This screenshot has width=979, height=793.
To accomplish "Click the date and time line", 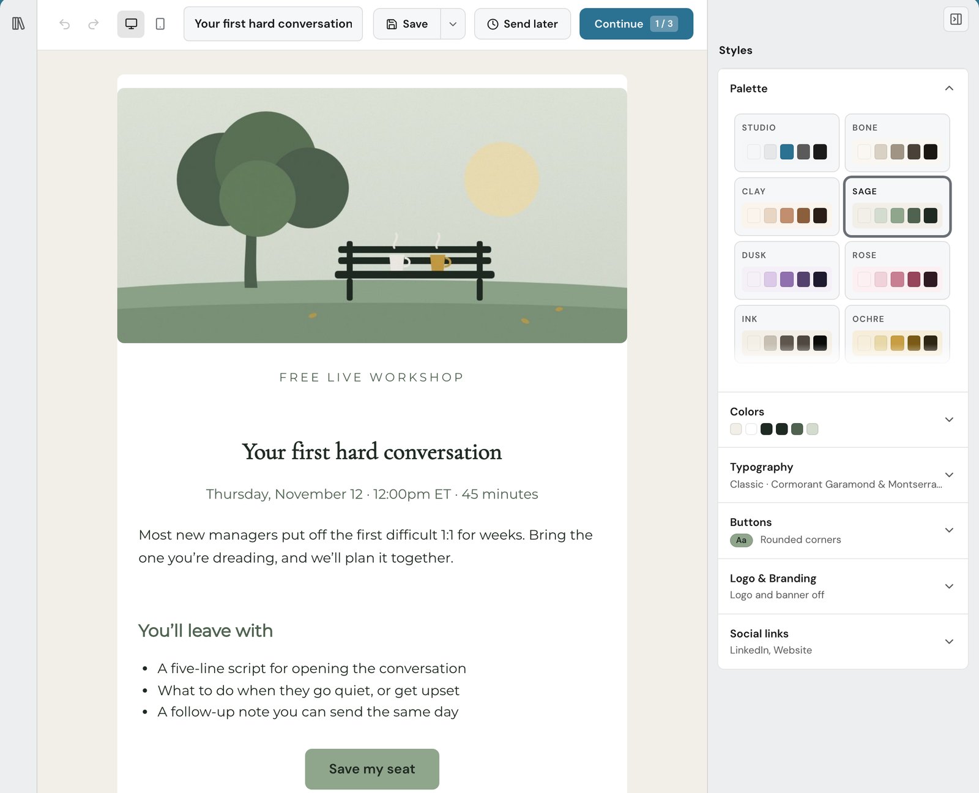I will coord(372,494).
